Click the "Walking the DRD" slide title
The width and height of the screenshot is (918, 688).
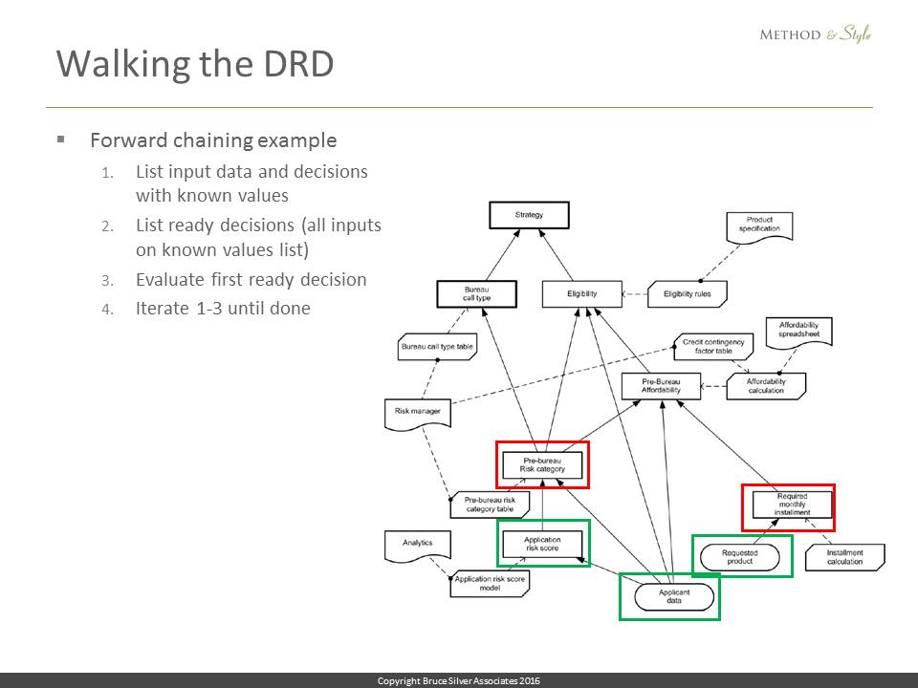195,63
